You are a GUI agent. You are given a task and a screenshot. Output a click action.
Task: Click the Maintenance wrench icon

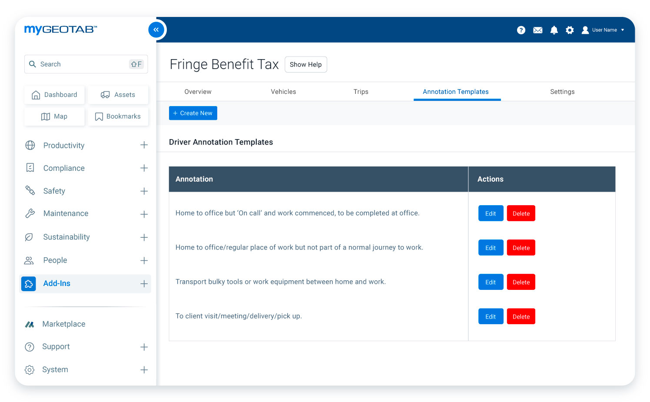(x=30, y=213)
